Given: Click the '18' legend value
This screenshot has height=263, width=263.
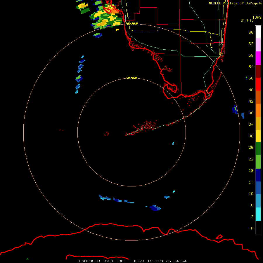Looking at the screenshot, I should (251, 171).
